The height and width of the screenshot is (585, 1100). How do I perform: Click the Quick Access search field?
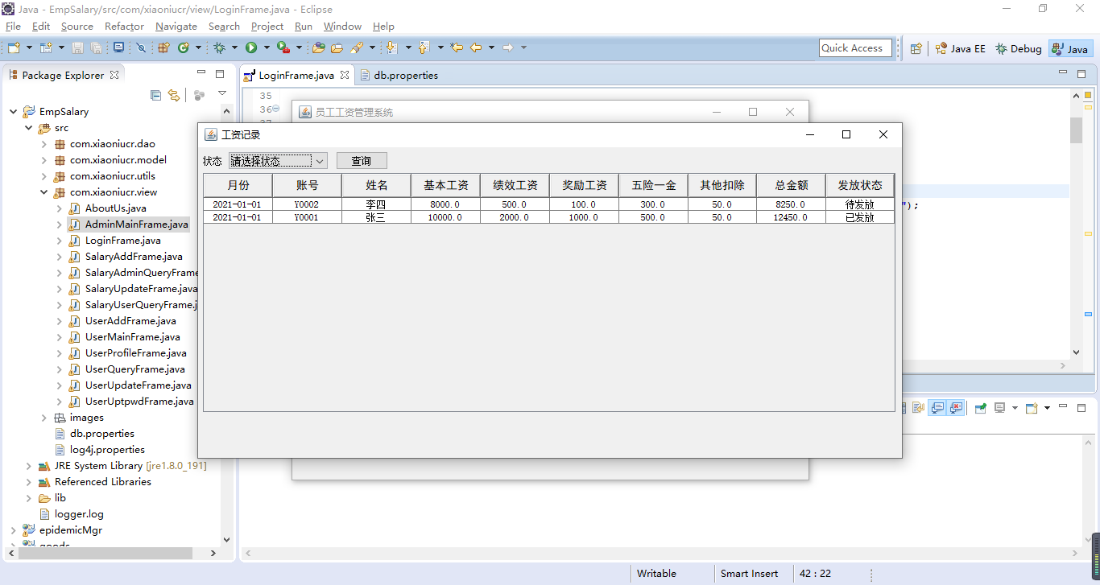tap(855, 48)
